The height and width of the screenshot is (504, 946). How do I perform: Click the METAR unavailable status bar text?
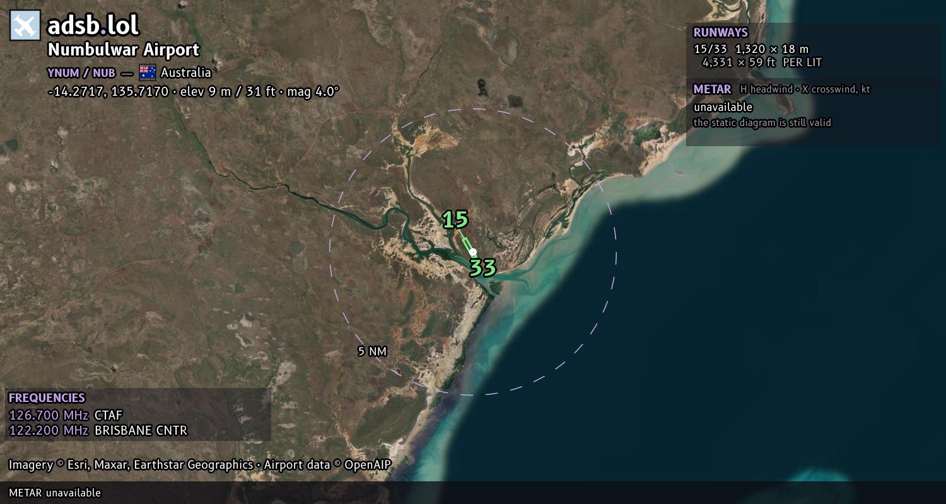55,493
